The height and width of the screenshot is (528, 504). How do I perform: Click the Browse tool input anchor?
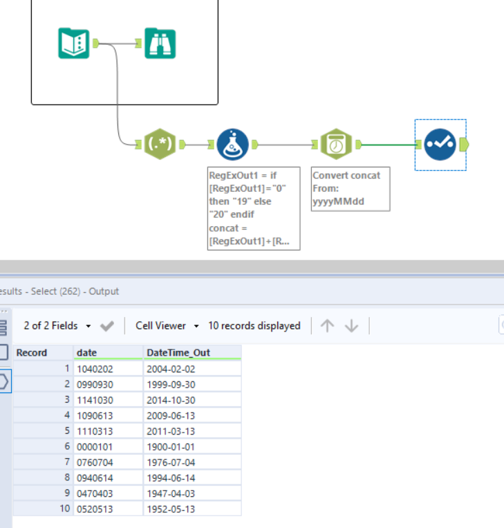pos(138,44)
